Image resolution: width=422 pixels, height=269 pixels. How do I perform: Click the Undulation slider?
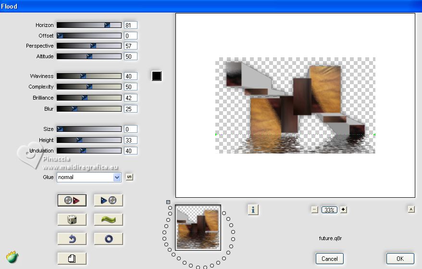click(89, 151)
